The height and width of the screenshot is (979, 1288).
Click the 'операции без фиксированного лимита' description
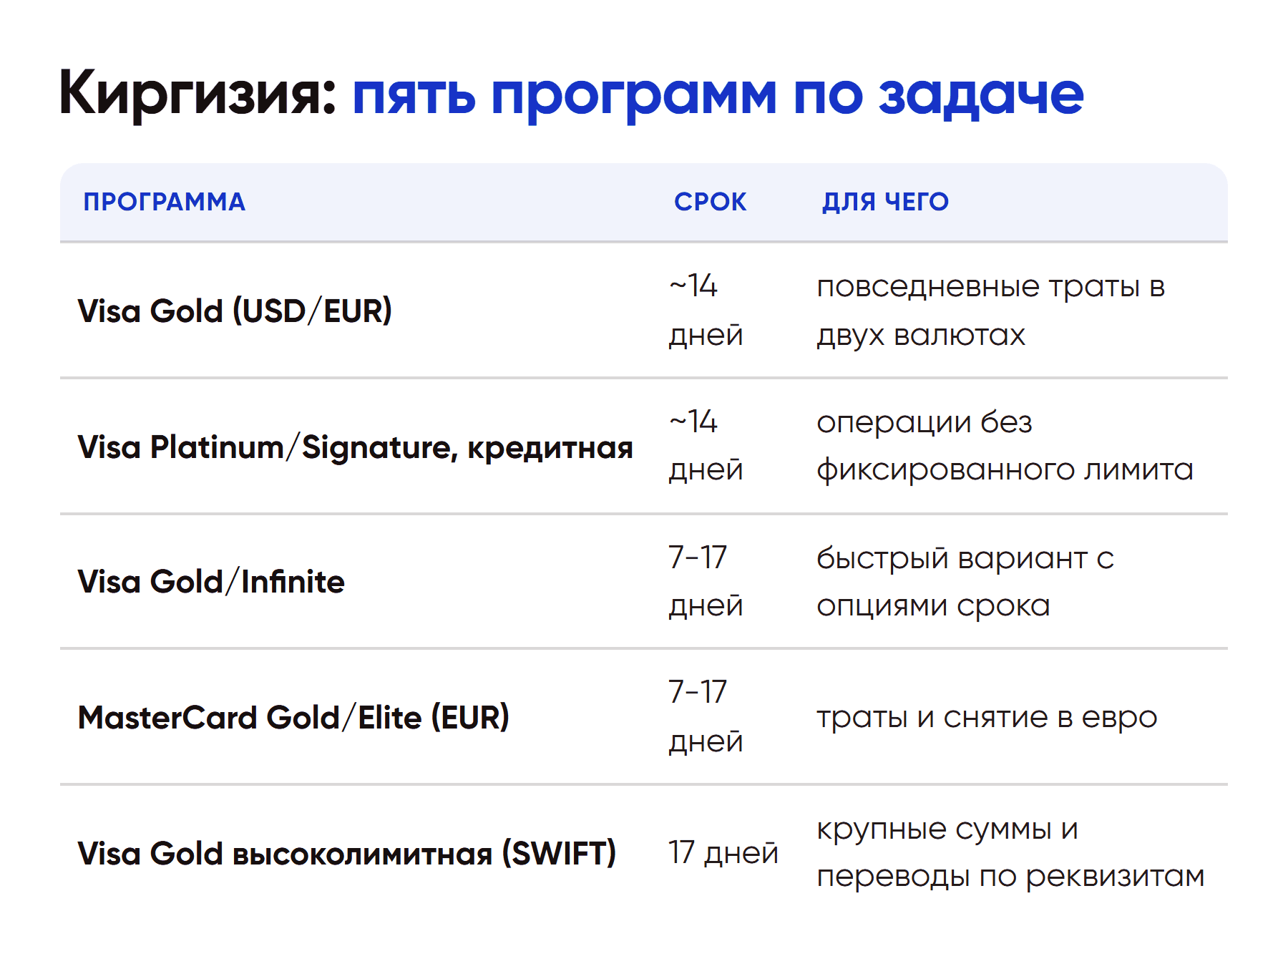1005,446
